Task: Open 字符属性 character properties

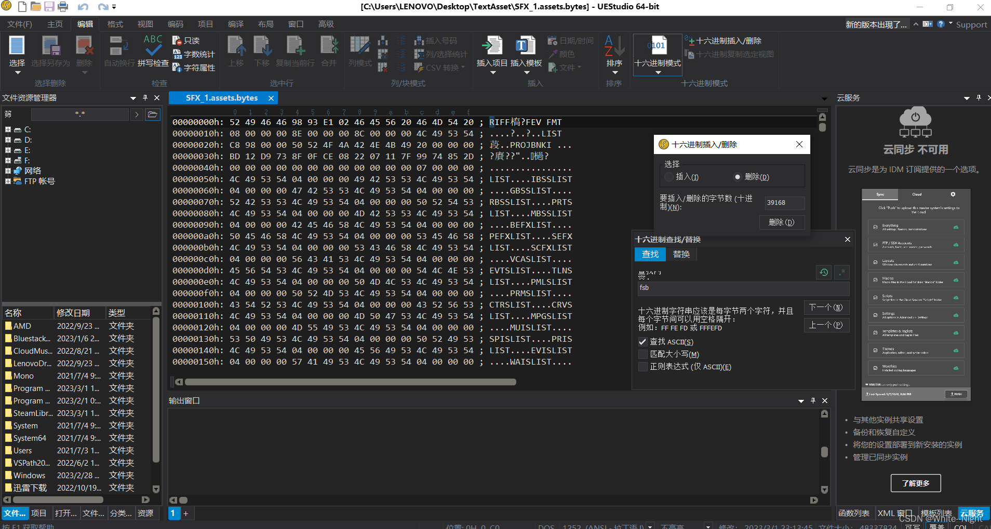Action: [194, 67]
